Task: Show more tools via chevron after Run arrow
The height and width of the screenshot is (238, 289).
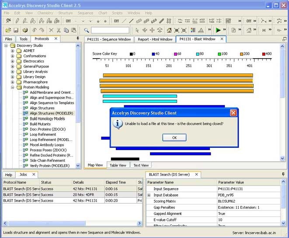Action: pyautogui.click(x=224, y=29)
